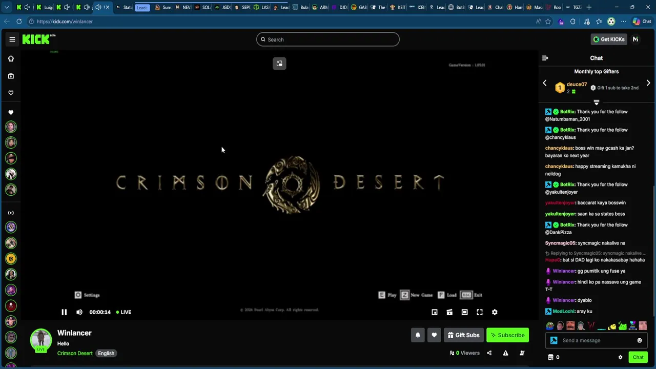
Task: Jump to LIVE indicator in player
Action: pyautogui.click(x=124, y=312)
